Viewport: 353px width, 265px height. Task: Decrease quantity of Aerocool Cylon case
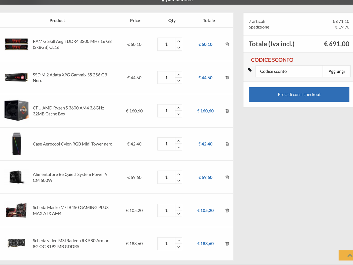(179, 147)
